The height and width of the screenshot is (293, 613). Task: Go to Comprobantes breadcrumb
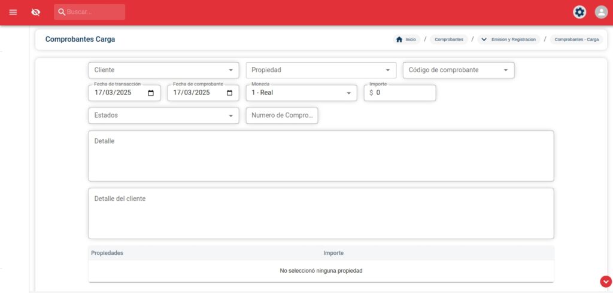point(448,39)
